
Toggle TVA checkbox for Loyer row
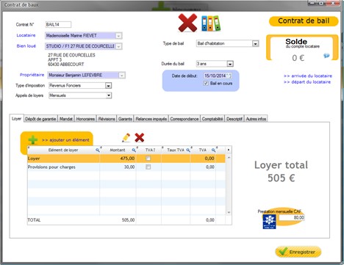click(x=148, y=159)
